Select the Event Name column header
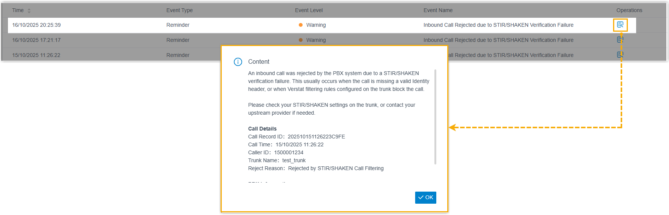Screen dimensions: 669x215 (x=438, y=10)
